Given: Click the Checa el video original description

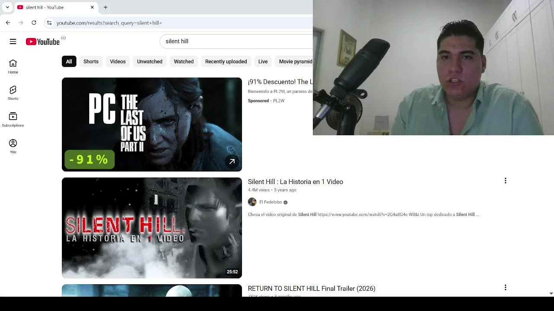Looking at the screenshot, I should (364, 214).
